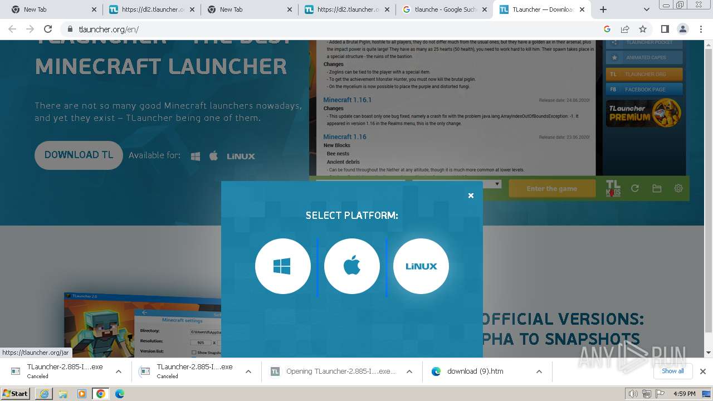Click the Facebook Page button
The height and width of the screenshot is (401, 713).
(644, 89)
